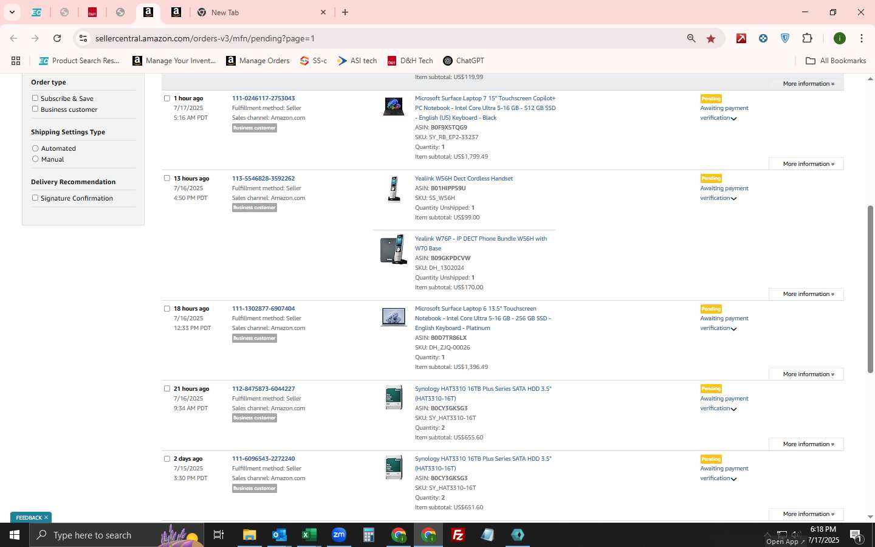Expand More information for order 111-6096543-2272240
Screen dimensions: 875x547
point(806,514)
